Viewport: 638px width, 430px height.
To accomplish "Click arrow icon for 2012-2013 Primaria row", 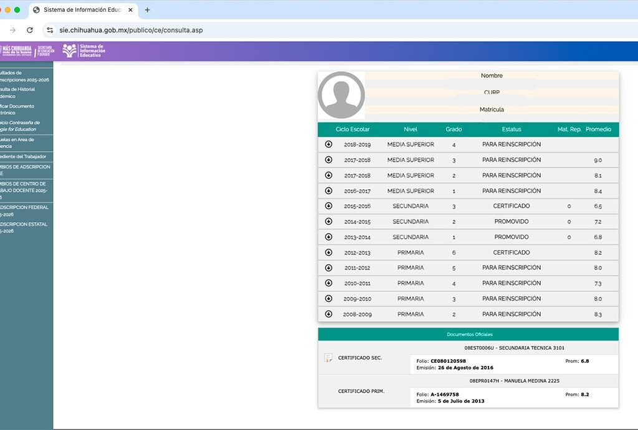I will click(x=328, y=253).
